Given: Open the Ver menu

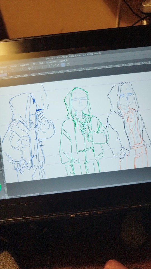Looking at the screenshot, I should (34, 64).
